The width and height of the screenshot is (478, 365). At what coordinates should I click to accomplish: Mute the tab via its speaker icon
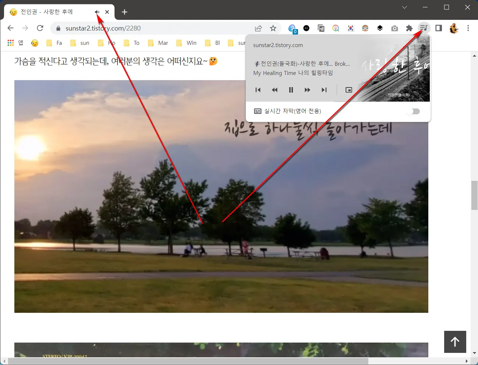96,11
